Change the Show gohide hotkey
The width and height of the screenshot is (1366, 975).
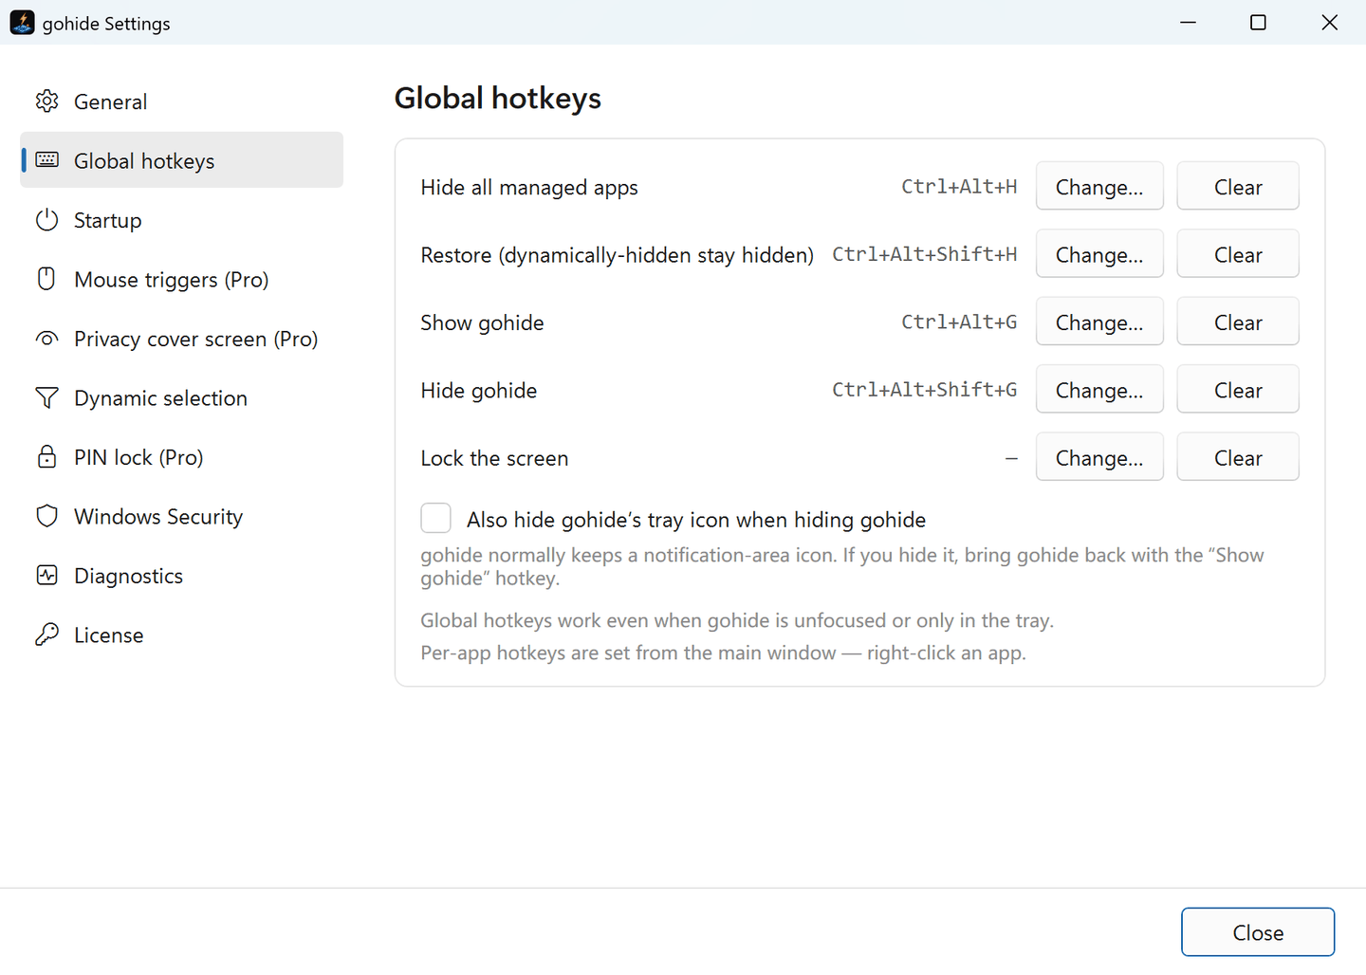(x=1099, y=322)
